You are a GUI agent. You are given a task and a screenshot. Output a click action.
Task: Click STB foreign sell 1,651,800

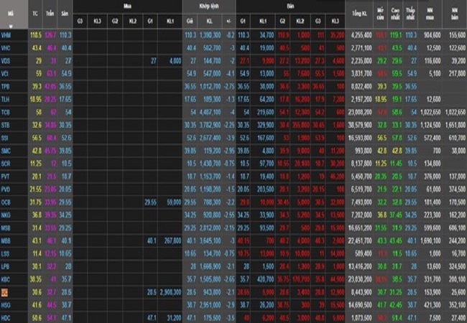coord(456,125)
